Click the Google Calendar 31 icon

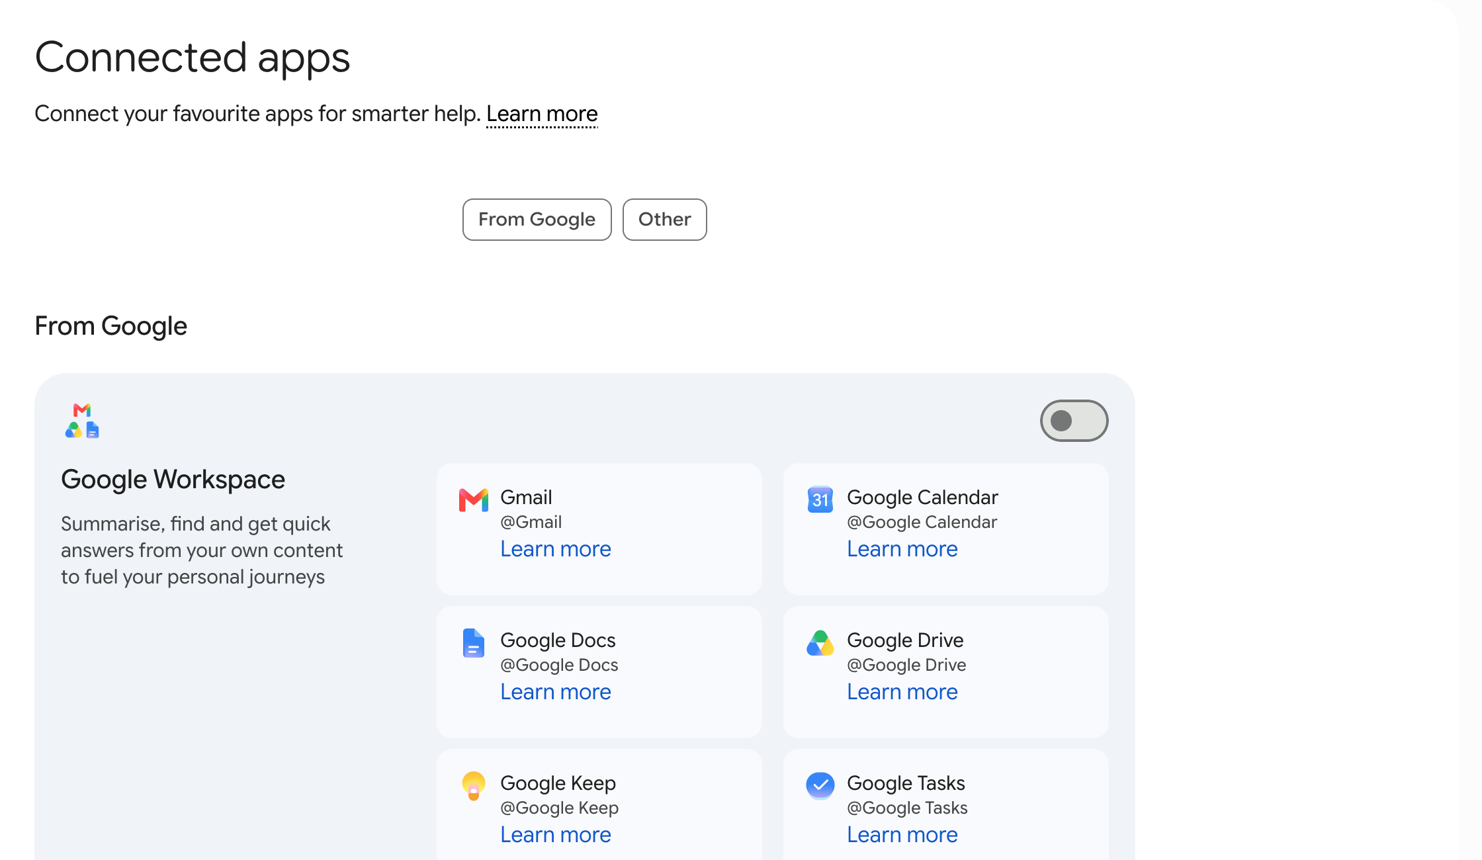click(x=820, y=499)
